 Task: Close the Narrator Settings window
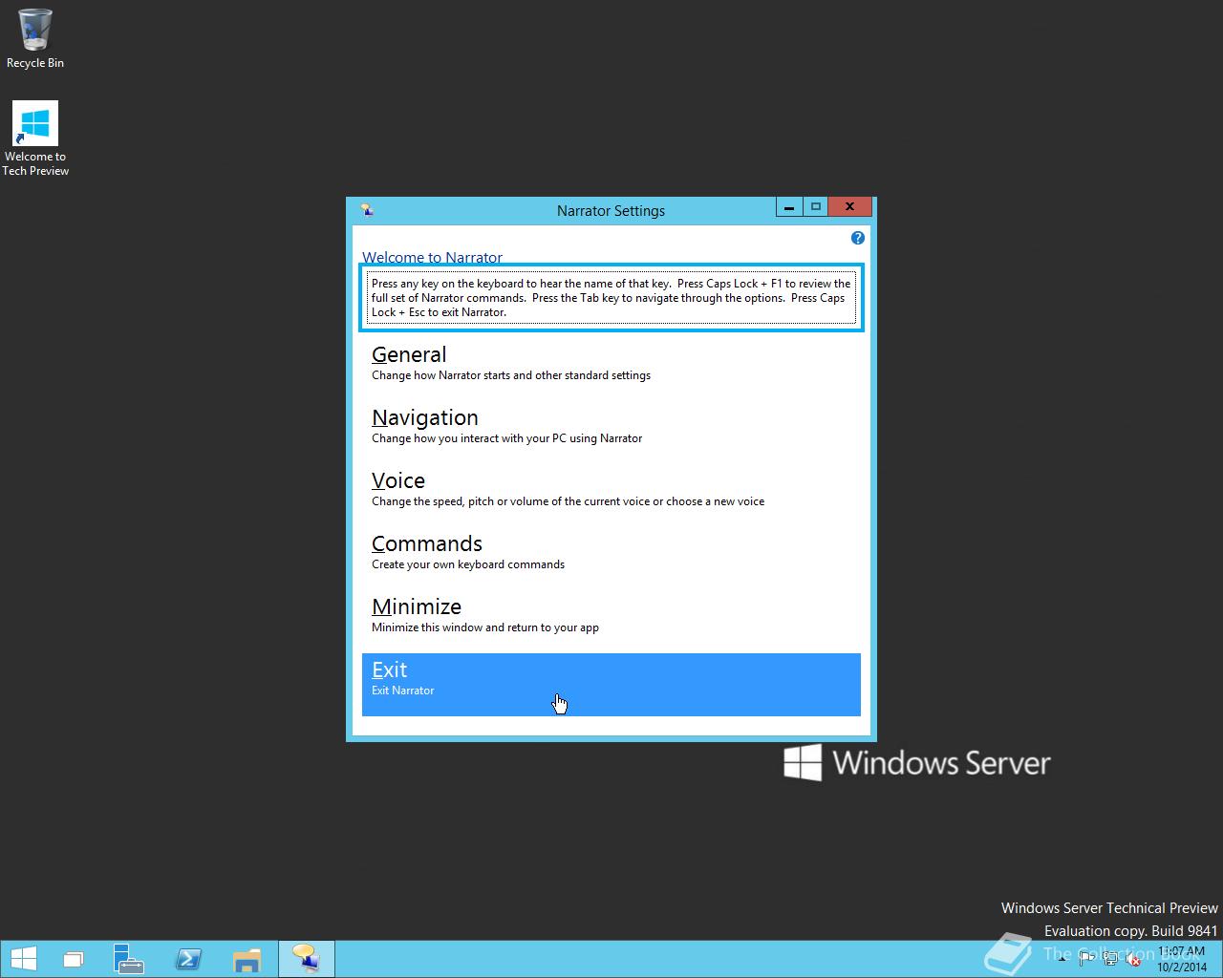pyautogui.click(x=849, y=207)
